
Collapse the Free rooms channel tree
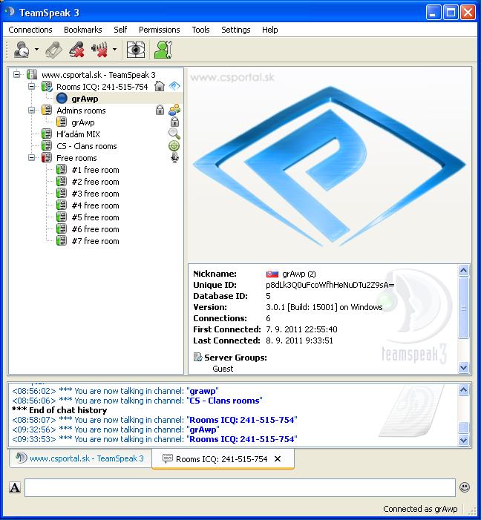[32, 158]
